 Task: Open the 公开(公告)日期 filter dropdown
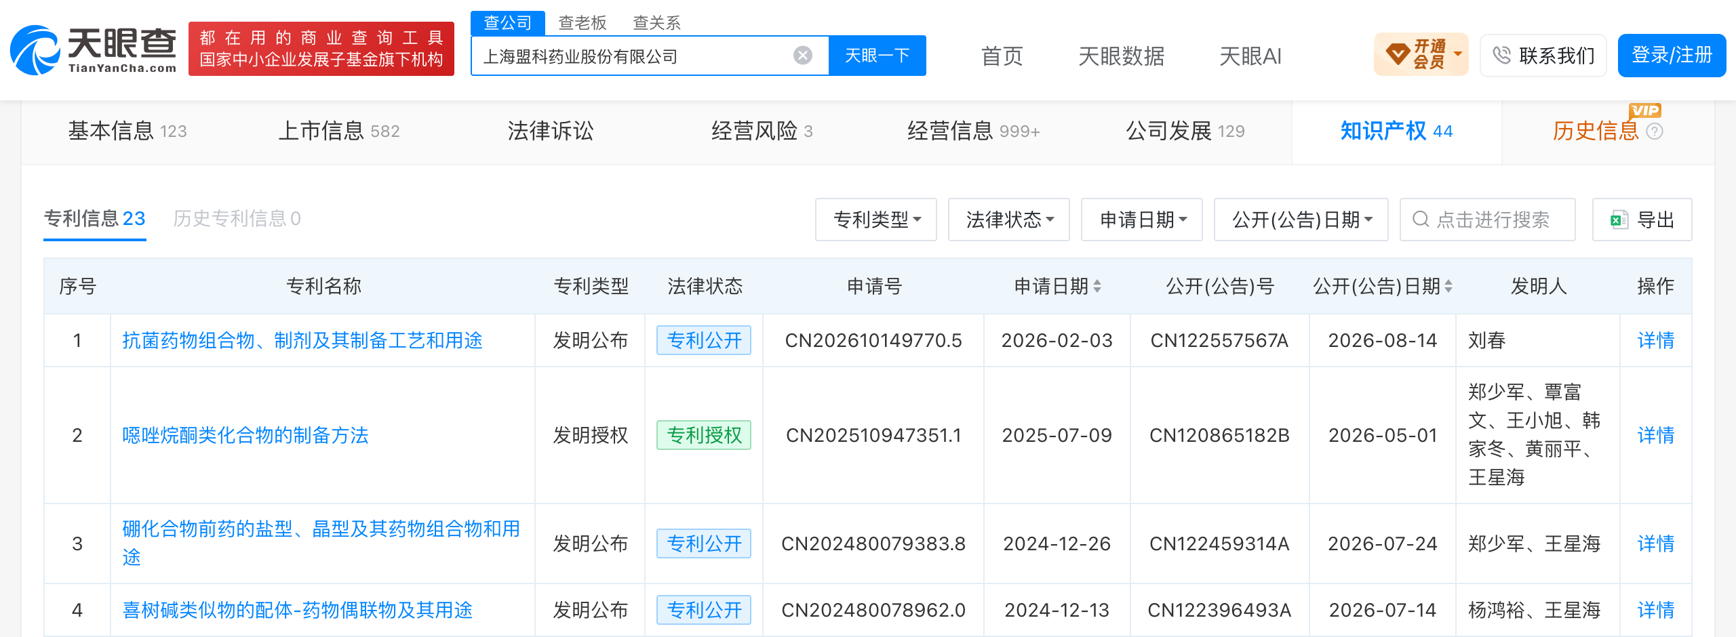[1301, 220]
